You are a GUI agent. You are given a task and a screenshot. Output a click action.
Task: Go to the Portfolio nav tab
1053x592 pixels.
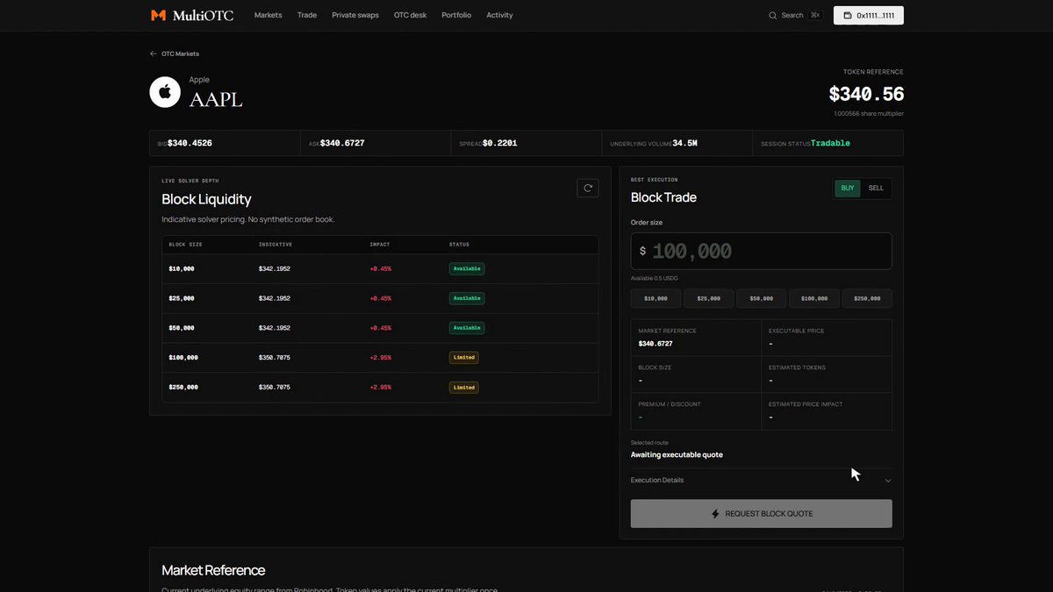[x=456, y=15]
